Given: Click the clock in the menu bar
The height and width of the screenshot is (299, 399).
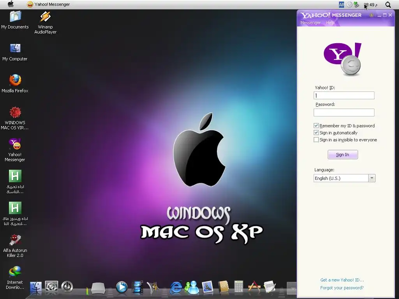Looking at the screenshot, I should click(371, 5).
